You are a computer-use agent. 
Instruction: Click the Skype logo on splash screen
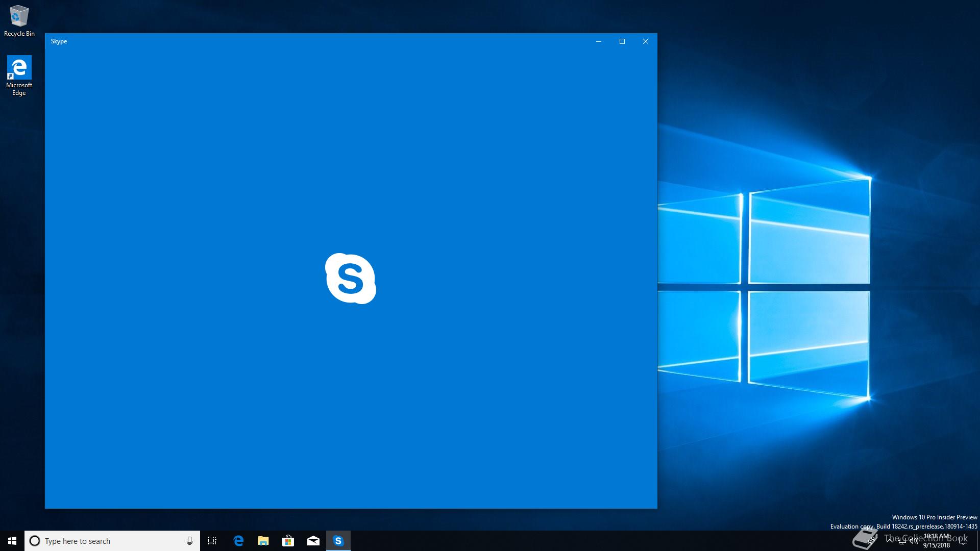[351, 279]
